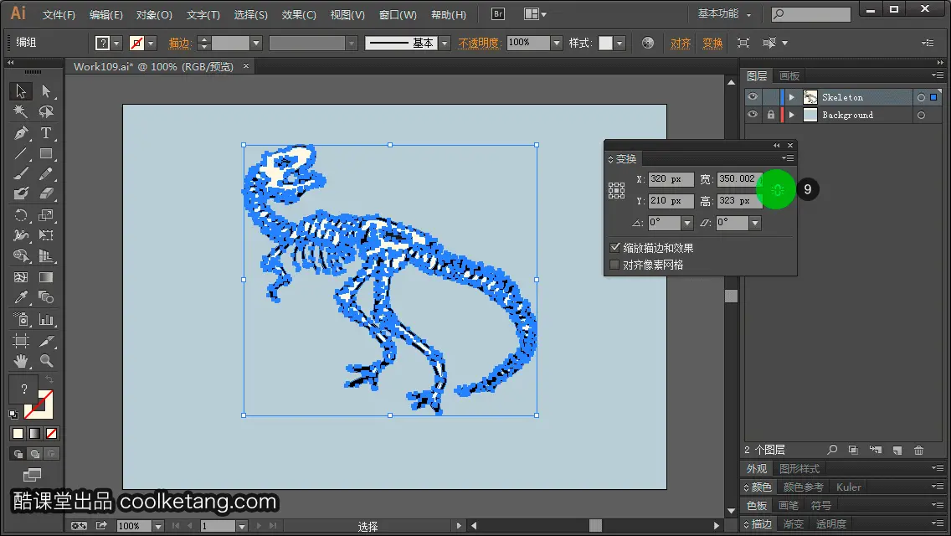Click the create new layer icon
This screenshot has width=951, height=536.
coord(897,450)
